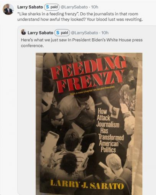Click the quoted tweet's 'S paid' badge
The width and height of the screenshot is (156, 195).
[62, 33]
